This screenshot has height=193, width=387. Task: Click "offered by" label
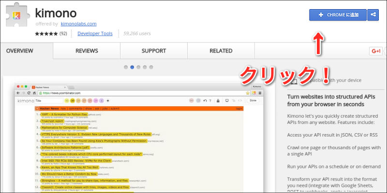(x=46, y=24)
